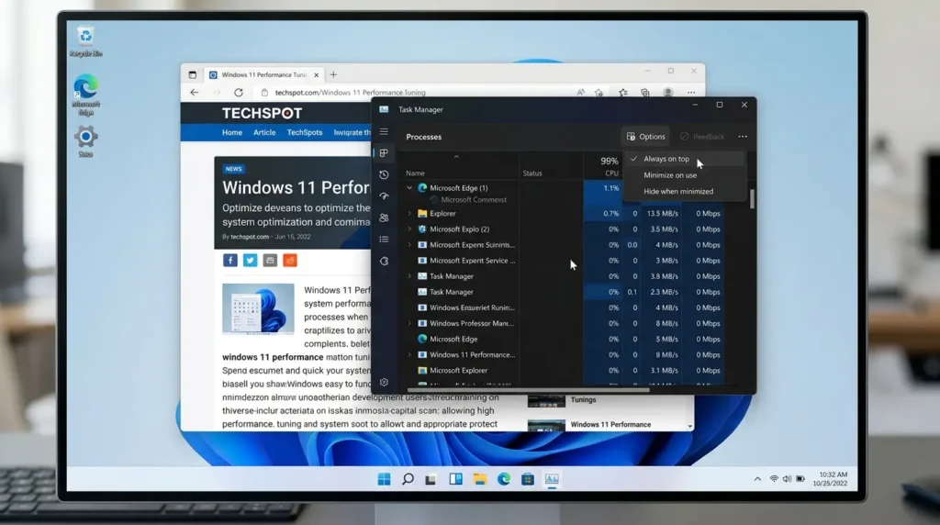Collapse Microsoft Edge (1) process group
940x525 pixels.
point(409,187)
